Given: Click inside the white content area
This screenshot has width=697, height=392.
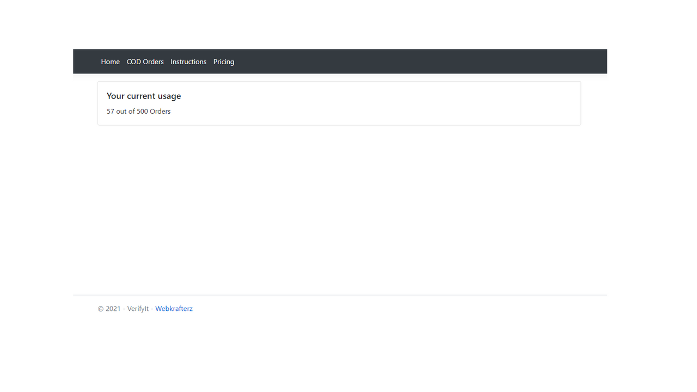Looking at the screenshot, I should 339,207.
